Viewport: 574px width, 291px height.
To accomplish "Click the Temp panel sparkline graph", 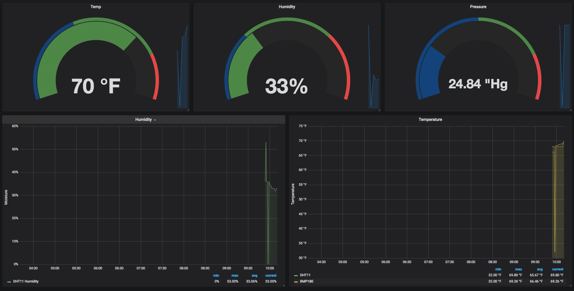I will [182, 67].
